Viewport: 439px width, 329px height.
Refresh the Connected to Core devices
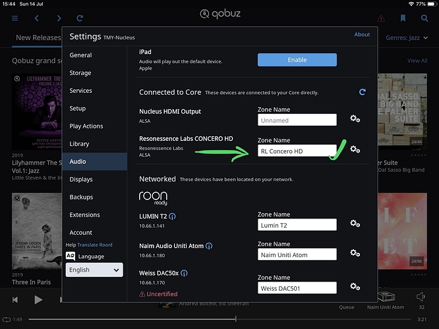point(363,92)
